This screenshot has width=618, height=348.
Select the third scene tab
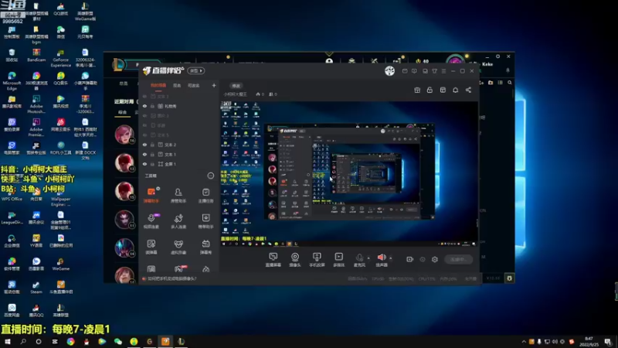pos(193,86)
